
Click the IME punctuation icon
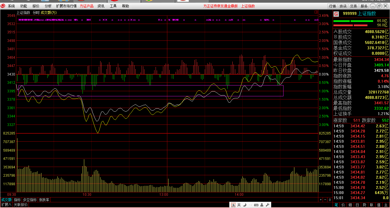tap(250, 205)
